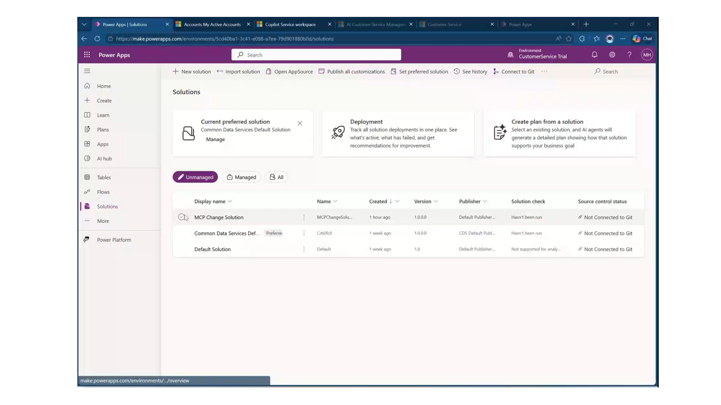Open Solutions in the left navigation

(107, 206)
